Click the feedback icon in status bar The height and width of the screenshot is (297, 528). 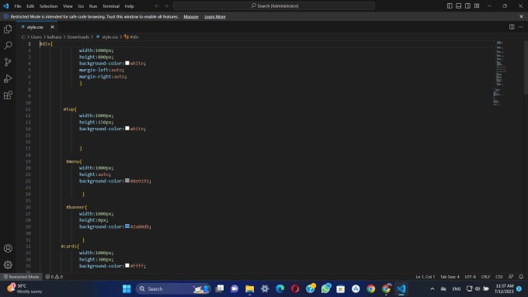[x=511, y=277]
